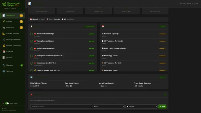Click the Settings gear icon
201x113 pixels.
(4, 71)
